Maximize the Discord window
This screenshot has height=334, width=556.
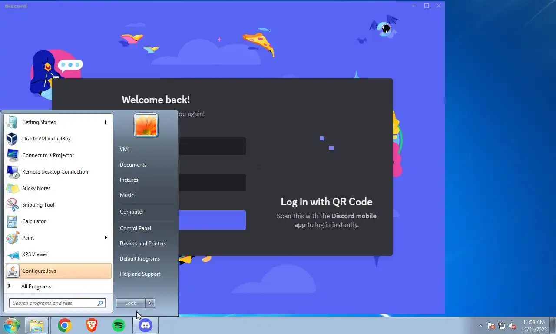[427, 6]
